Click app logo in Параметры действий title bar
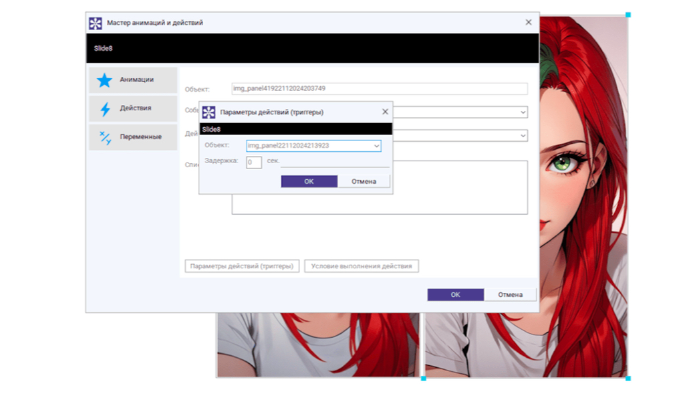The width and height of the screenshot is (681, 420). (209, 112)
